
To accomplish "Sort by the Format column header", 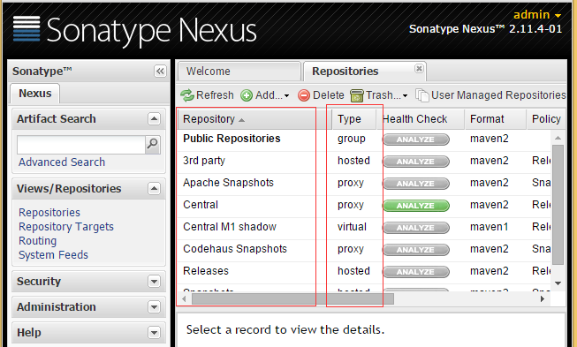I will (x=496, y=119).
